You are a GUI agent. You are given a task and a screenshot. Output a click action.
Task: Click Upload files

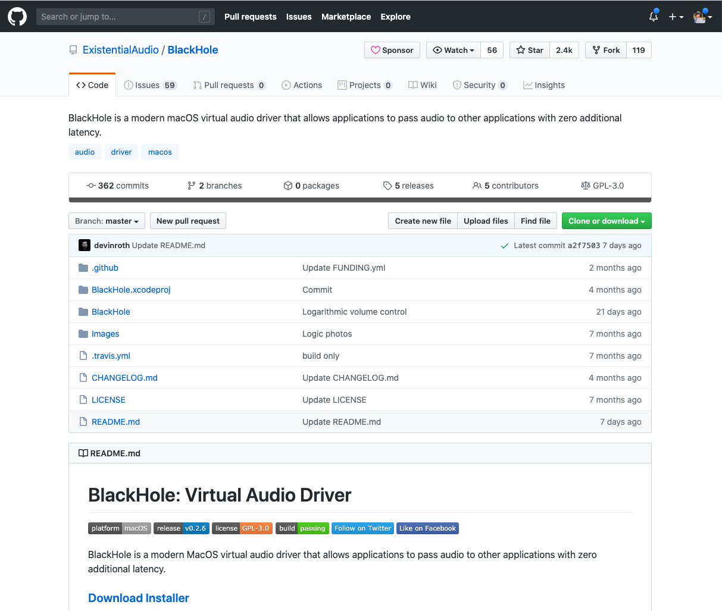486,221
